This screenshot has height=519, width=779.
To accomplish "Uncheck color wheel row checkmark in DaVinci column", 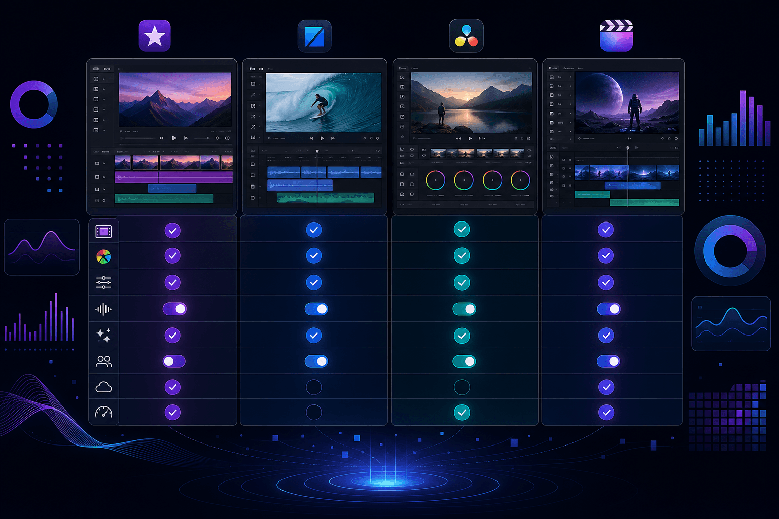I will click(462, 255).
